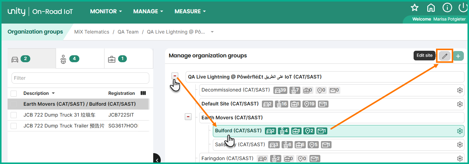The height and width of the screenshot is (164, 469).
Task: Go to the home icon
Action: tap(431, 8)
